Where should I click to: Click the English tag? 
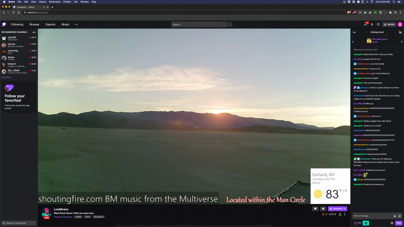click(78, 217)
